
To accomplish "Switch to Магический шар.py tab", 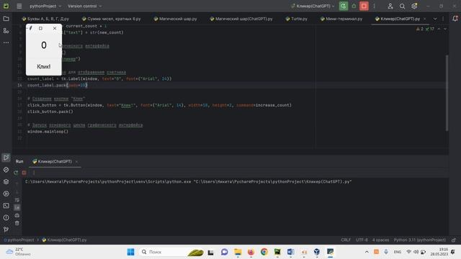I will pyautogui.click(x=175, y=19).
